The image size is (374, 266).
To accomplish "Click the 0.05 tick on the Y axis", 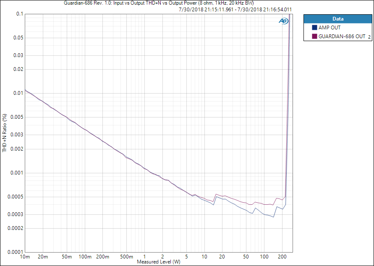I will coord(18,38).
